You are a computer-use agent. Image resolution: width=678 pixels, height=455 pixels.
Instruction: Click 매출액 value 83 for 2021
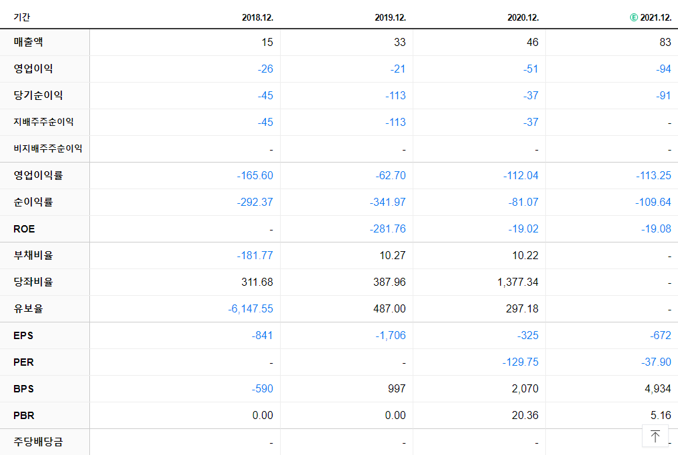665,43
